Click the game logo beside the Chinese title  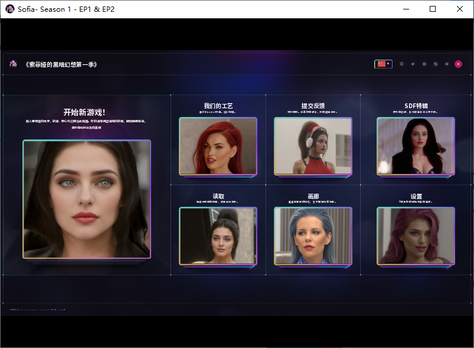tap(13, 64)
